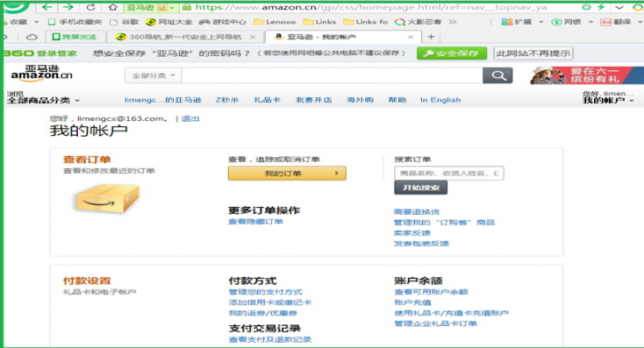This screenshot has width=644, height=348.
Task: Open the 游戏中心 bookmark
Action: coord(222,22)
